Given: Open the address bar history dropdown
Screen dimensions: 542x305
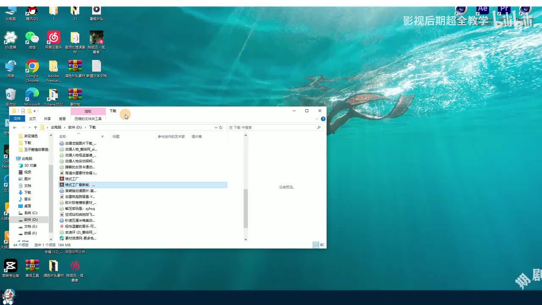Looking at the screenshot, I should [x=216, y=128].
